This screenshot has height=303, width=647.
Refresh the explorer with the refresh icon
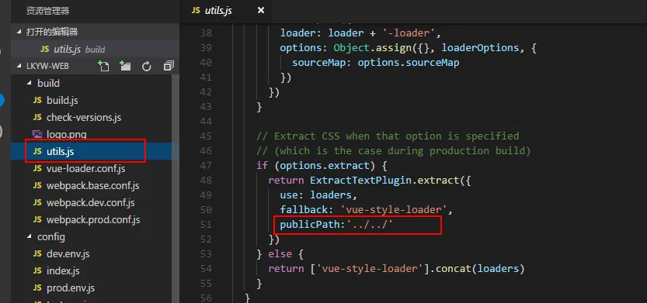(147, 67)
